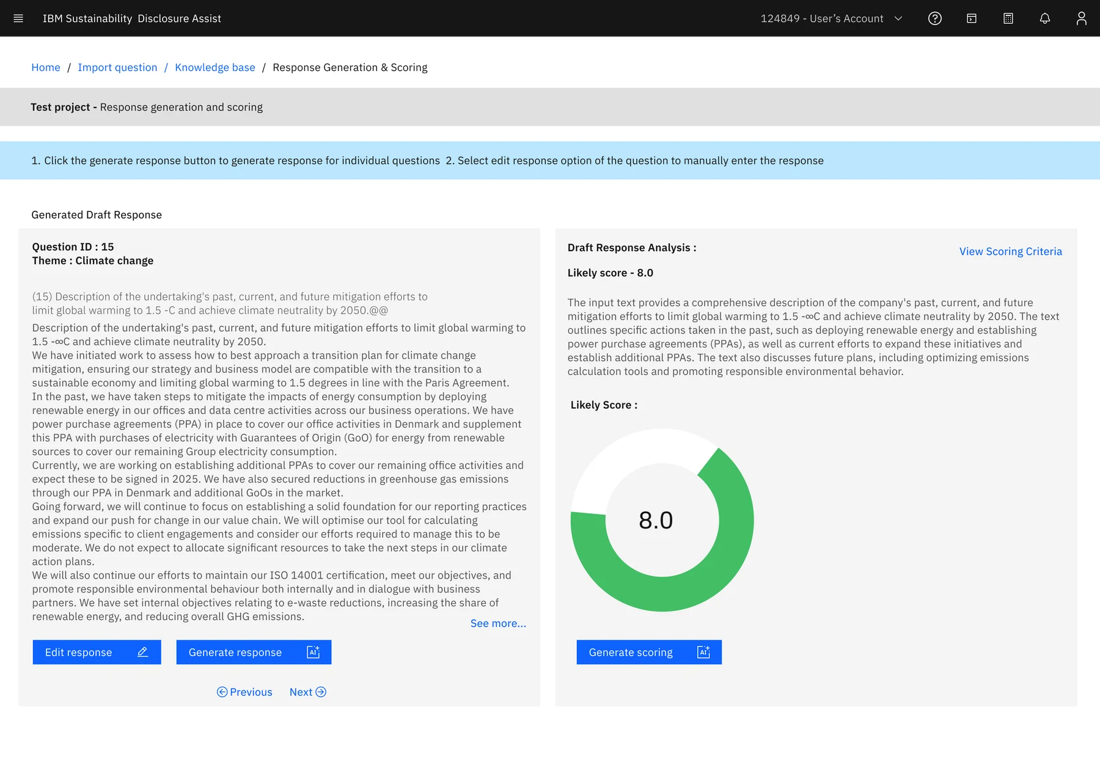Click View Scoring Criteria link
This screenshot has width=1100, height=782.
[x=1011, y=251]
